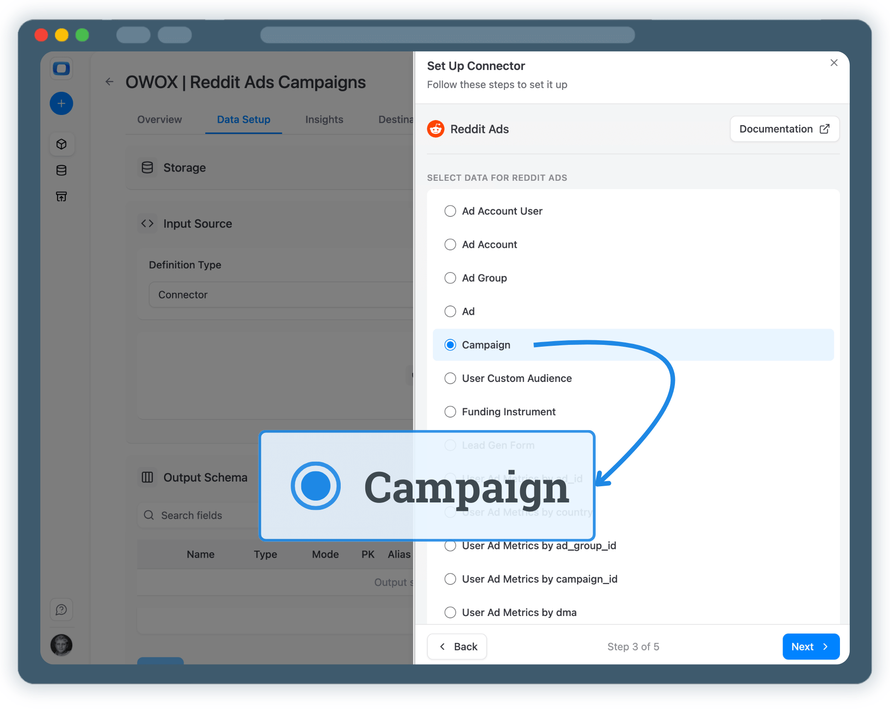
Task: Click the blue plus create button
Action: 61,103
